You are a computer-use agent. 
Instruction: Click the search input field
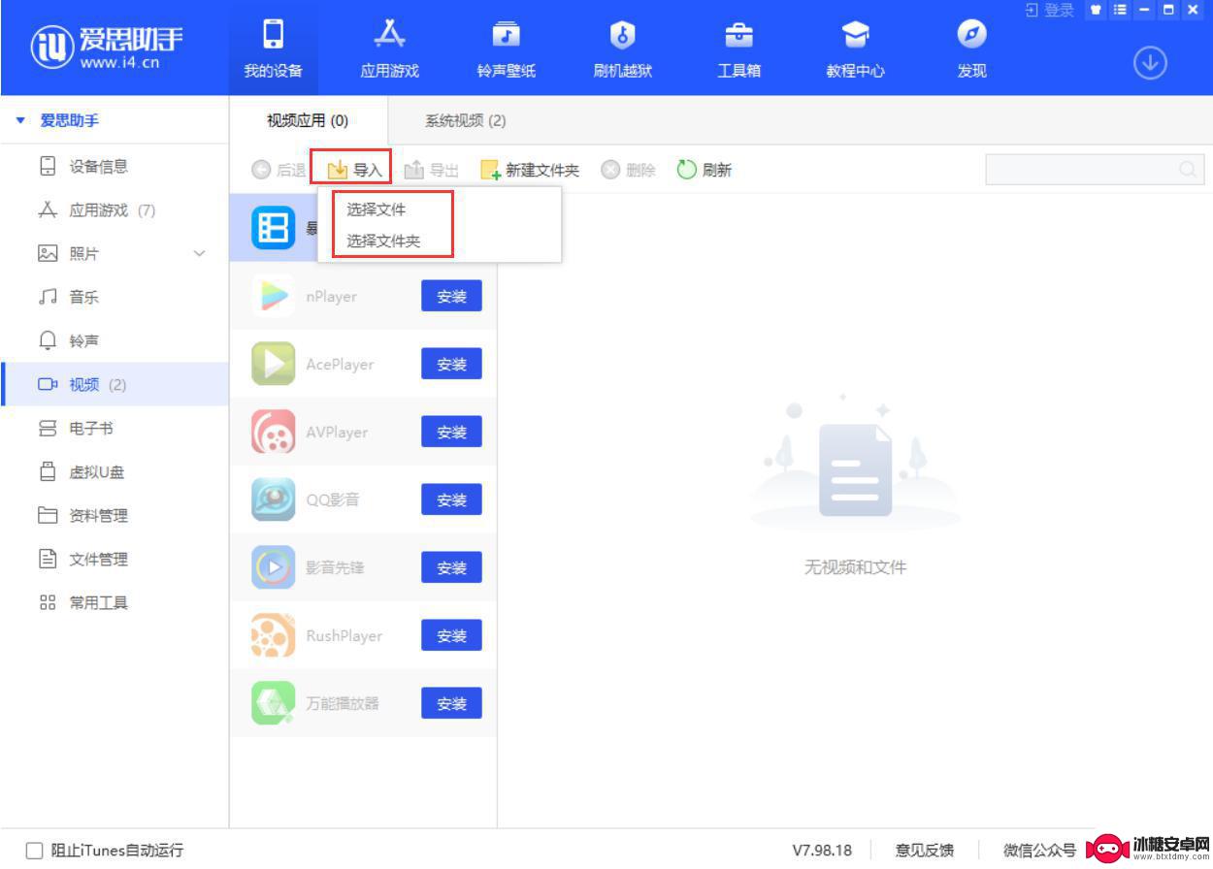point(1095,169)
